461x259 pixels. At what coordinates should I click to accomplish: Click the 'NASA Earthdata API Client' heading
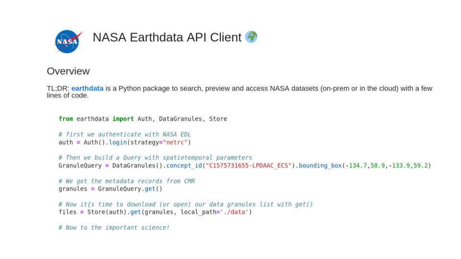point(167,37)
